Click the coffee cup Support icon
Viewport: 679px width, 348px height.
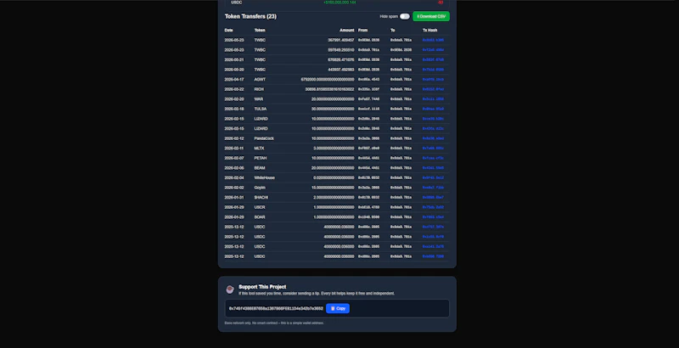230,289
